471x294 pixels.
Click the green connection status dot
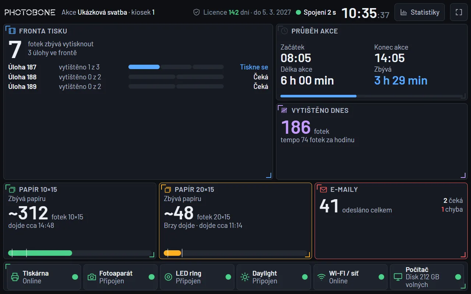298,12
